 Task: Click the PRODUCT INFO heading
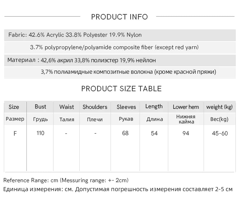point(119,17)
